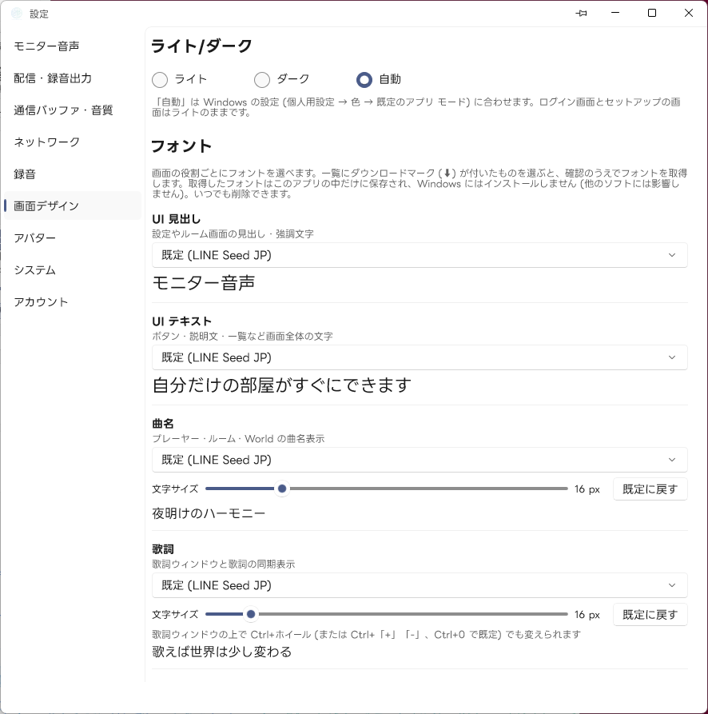708x714 pixels.
Task: Click 設定やルーム画面の見出し・強調文字 description
Action: click(233, 234)
